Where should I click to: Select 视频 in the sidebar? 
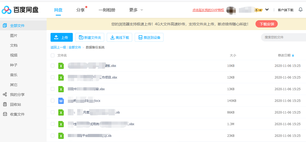[x=14, y=55]
